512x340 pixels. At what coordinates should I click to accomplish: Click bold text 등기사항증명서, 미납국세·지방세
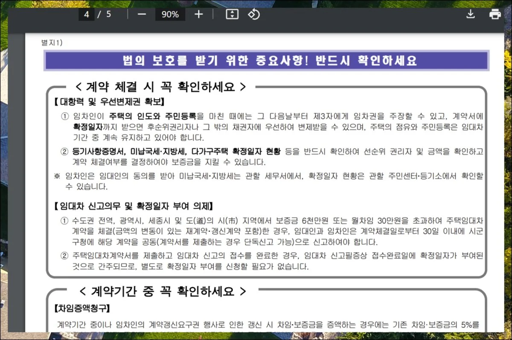(130, 151)
